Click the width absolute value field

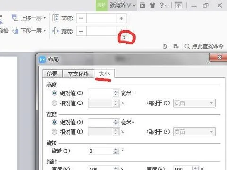[101, 122]
